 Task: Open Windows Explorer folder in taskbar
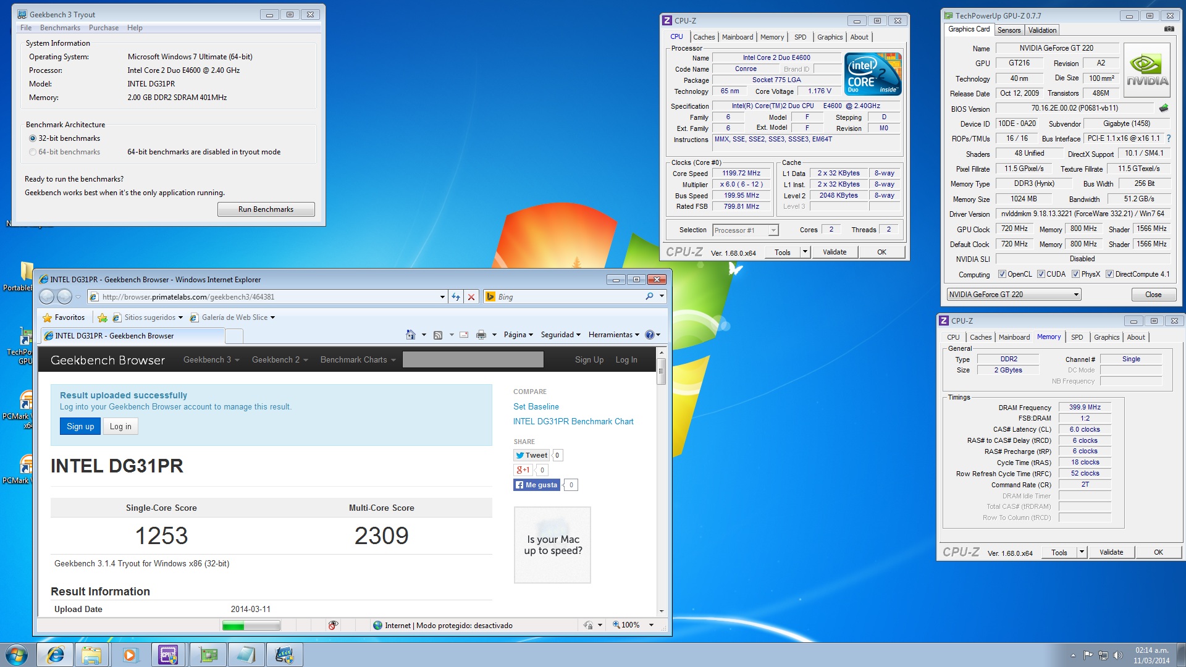click(91, 655)
